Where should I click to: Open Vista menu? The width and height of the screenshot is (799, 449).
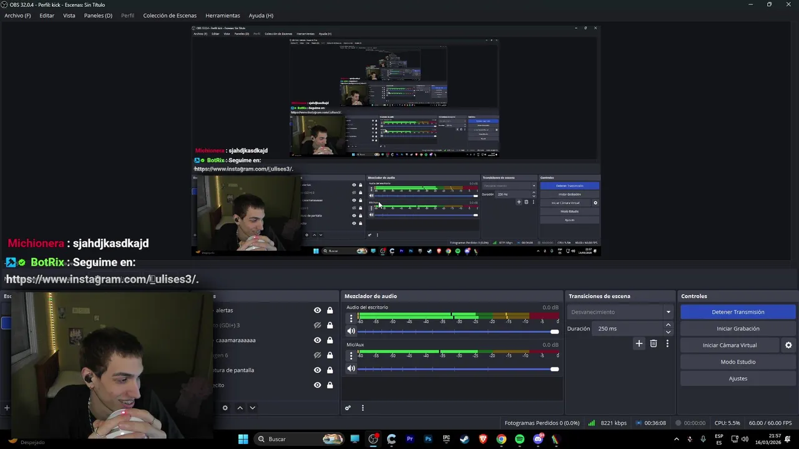[69, 16]
